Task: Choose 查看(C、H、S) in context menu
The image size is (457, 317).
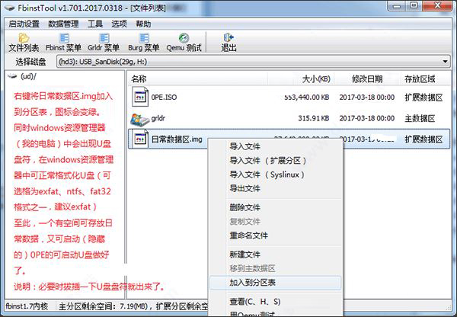Action: click(x=276, y=302)
